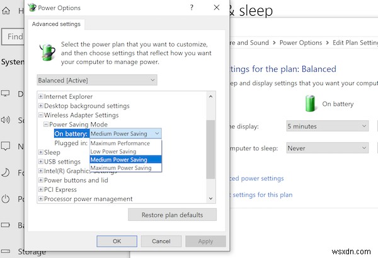378x258 pixels.
Task: Click Power Options in the breadcrumb
Action: tap(301, 43)
